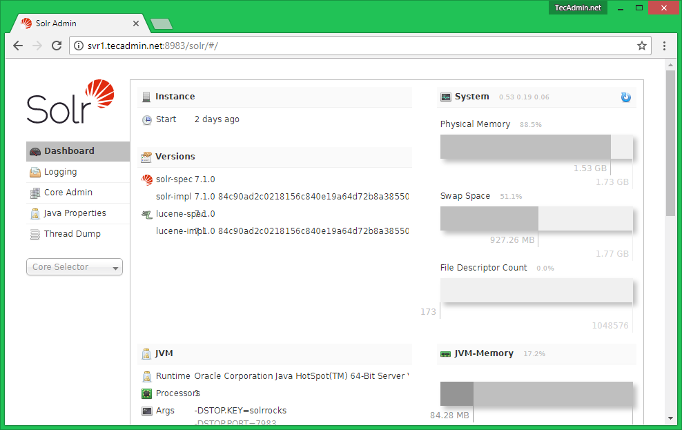This screenshot has height=430, width=682.
Task: Click the address bar URL field
Action: (x=360, y=46)
